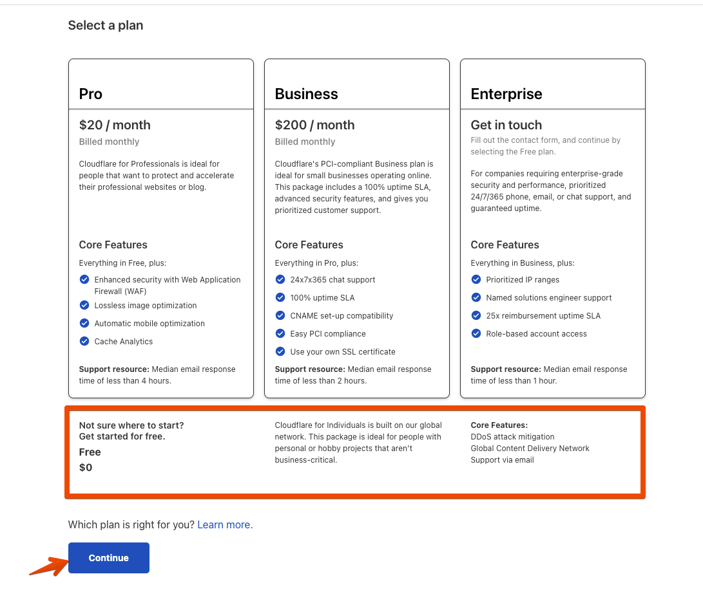Screen dimensions: 703x592
Task: Click checkmark beside Use your own SSL certificate
Action: (x=280, y=351)
